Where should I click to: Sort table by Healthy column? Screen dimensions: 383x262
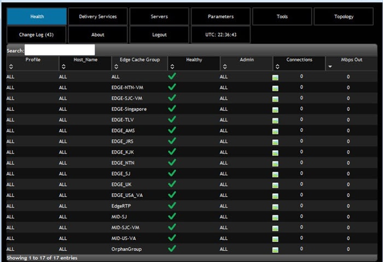194,63
